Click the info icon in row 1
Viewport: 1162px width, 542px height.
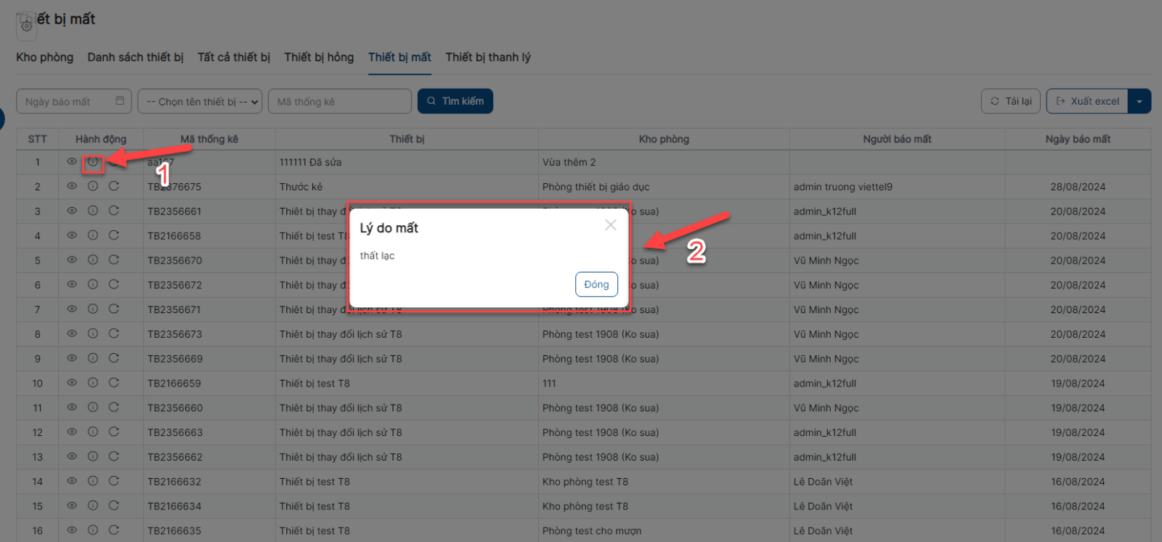click(92, 162)
